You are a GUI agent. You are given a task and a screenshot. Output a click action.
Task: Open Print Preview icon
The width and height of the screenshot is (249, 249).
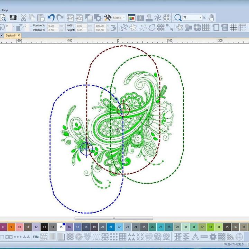pyautogui.click(x=3, y=18)
